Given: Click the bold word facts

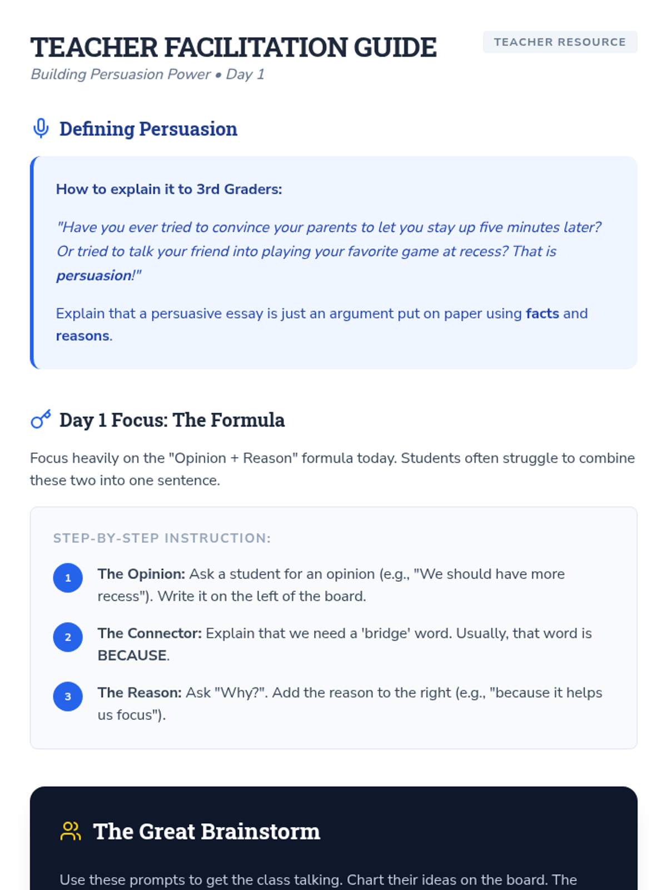Looking at the screenshot, I should 542,314.
